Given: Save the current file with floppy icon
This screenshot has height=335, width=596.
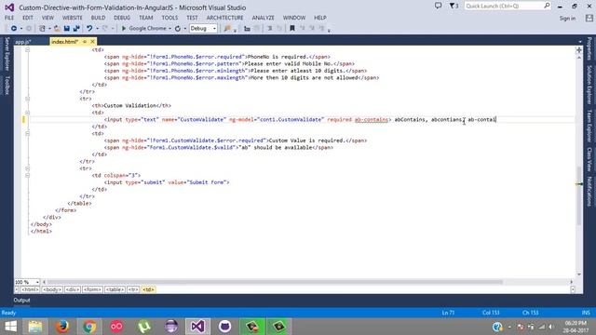Looking at the screenshot, I should [x=66, y=29].
